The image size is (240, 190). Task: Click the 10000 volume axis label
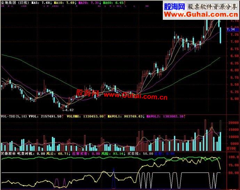[233, 137]
